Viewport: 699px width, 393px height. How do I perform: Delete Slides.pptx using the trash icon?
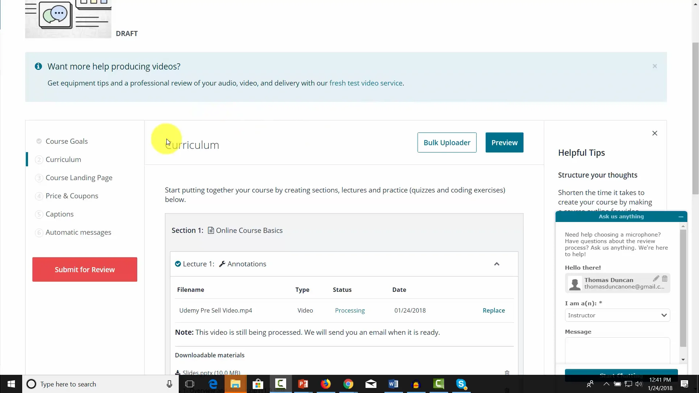pos(507,372)
